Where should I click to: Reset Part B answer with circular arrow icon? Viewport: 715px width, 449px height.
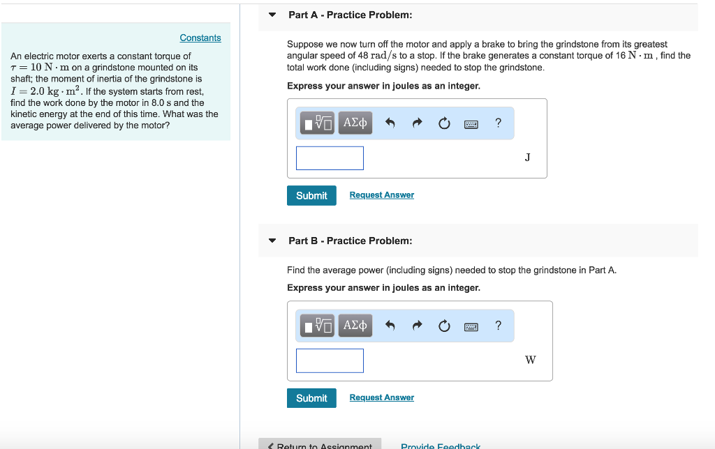[x=444, y=326]
